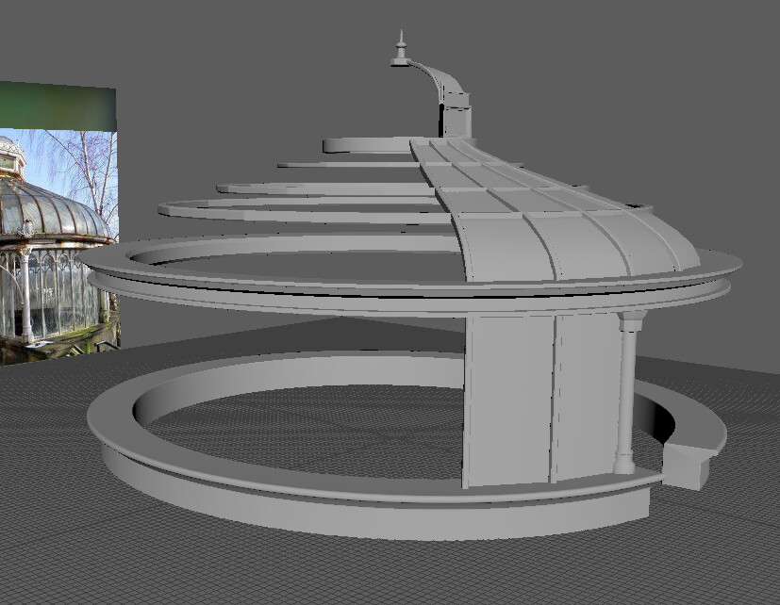The width and height of the screenshot is (780, 605).
Task: Select the tall wall panel under the roof
Action: pos(540,400)
